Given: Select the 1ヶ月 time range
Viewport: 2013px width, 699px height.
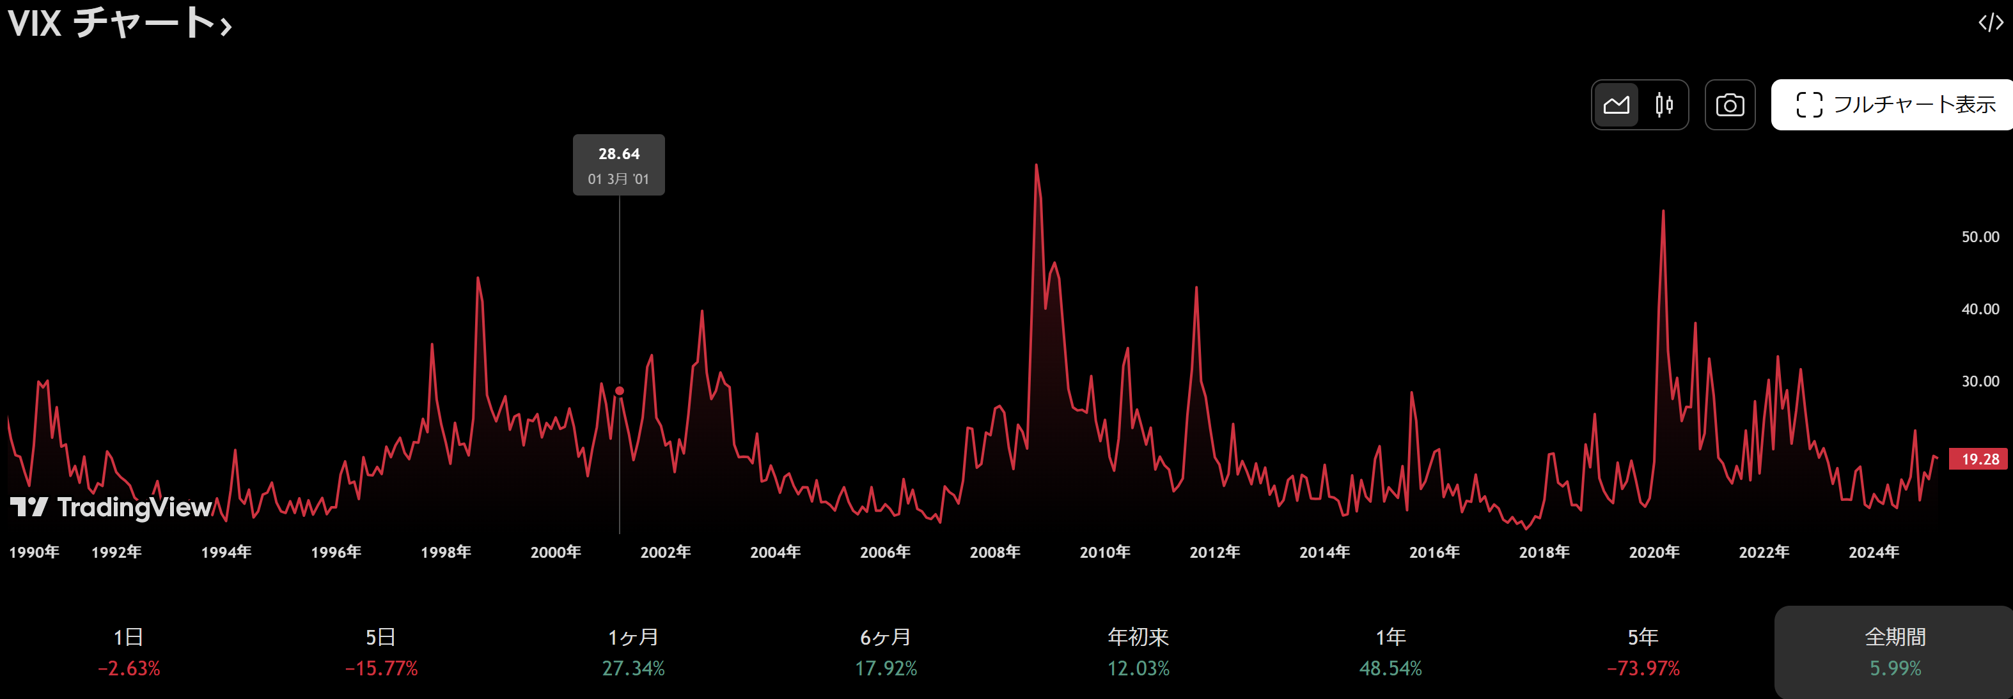Looking at the screenshot, I should point(633,651).
